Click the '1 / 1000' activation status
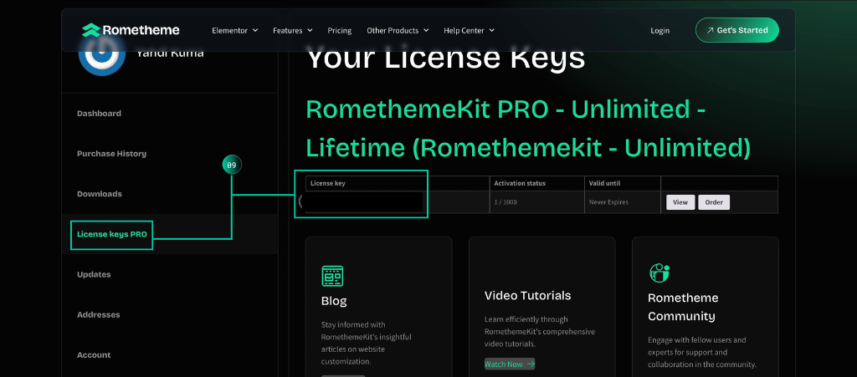This screenshot has width=857, height=377. point(505,202)
